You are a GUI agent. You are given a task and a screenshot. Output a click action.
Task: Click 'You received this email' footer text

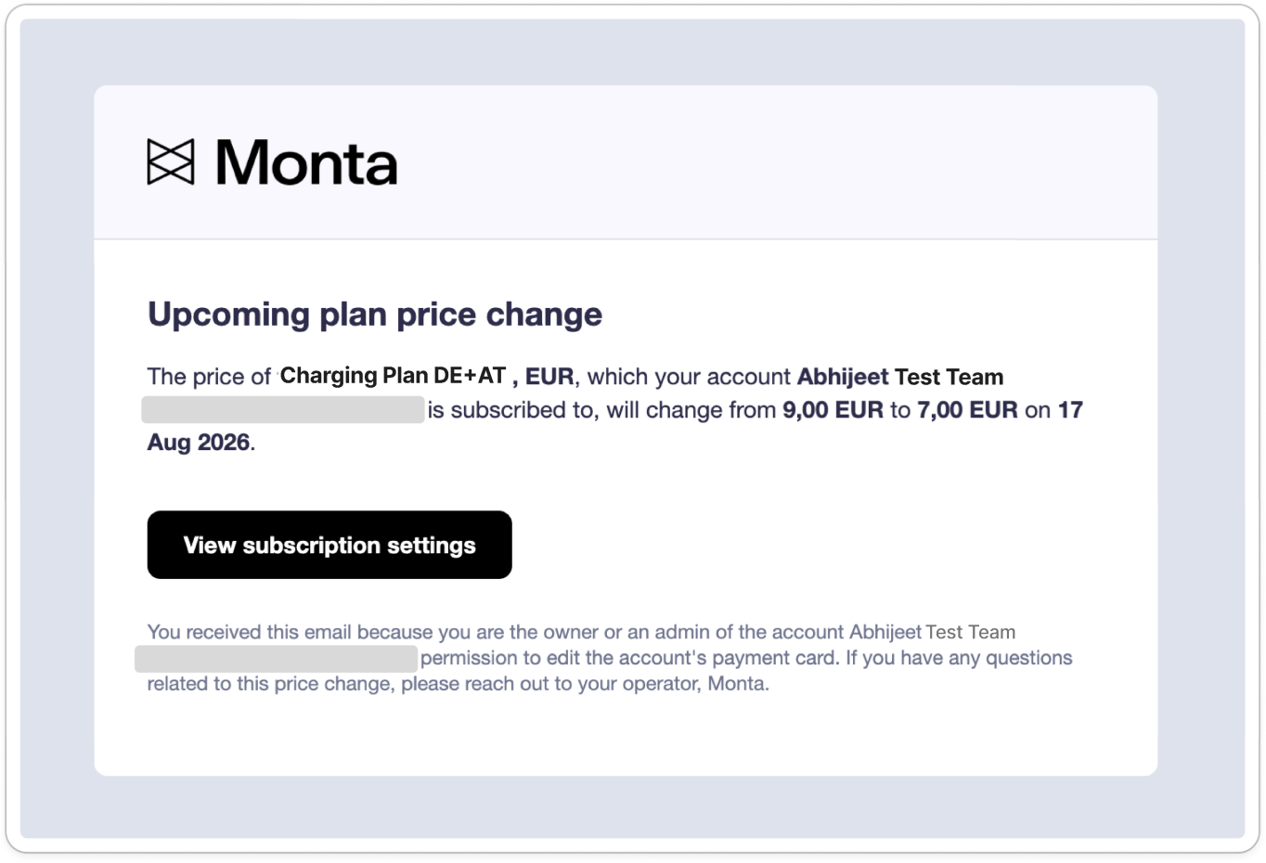coord(250,632)
